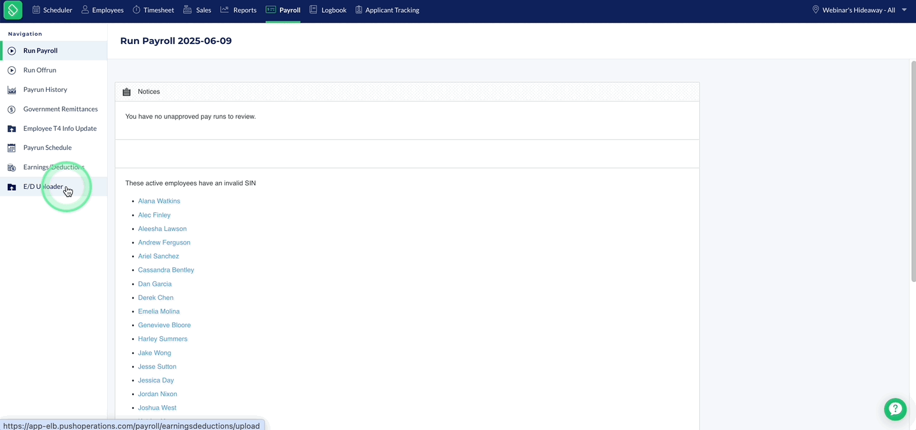
Task: Click 'You have no unapproved pay runs' text
Action: 190,117
